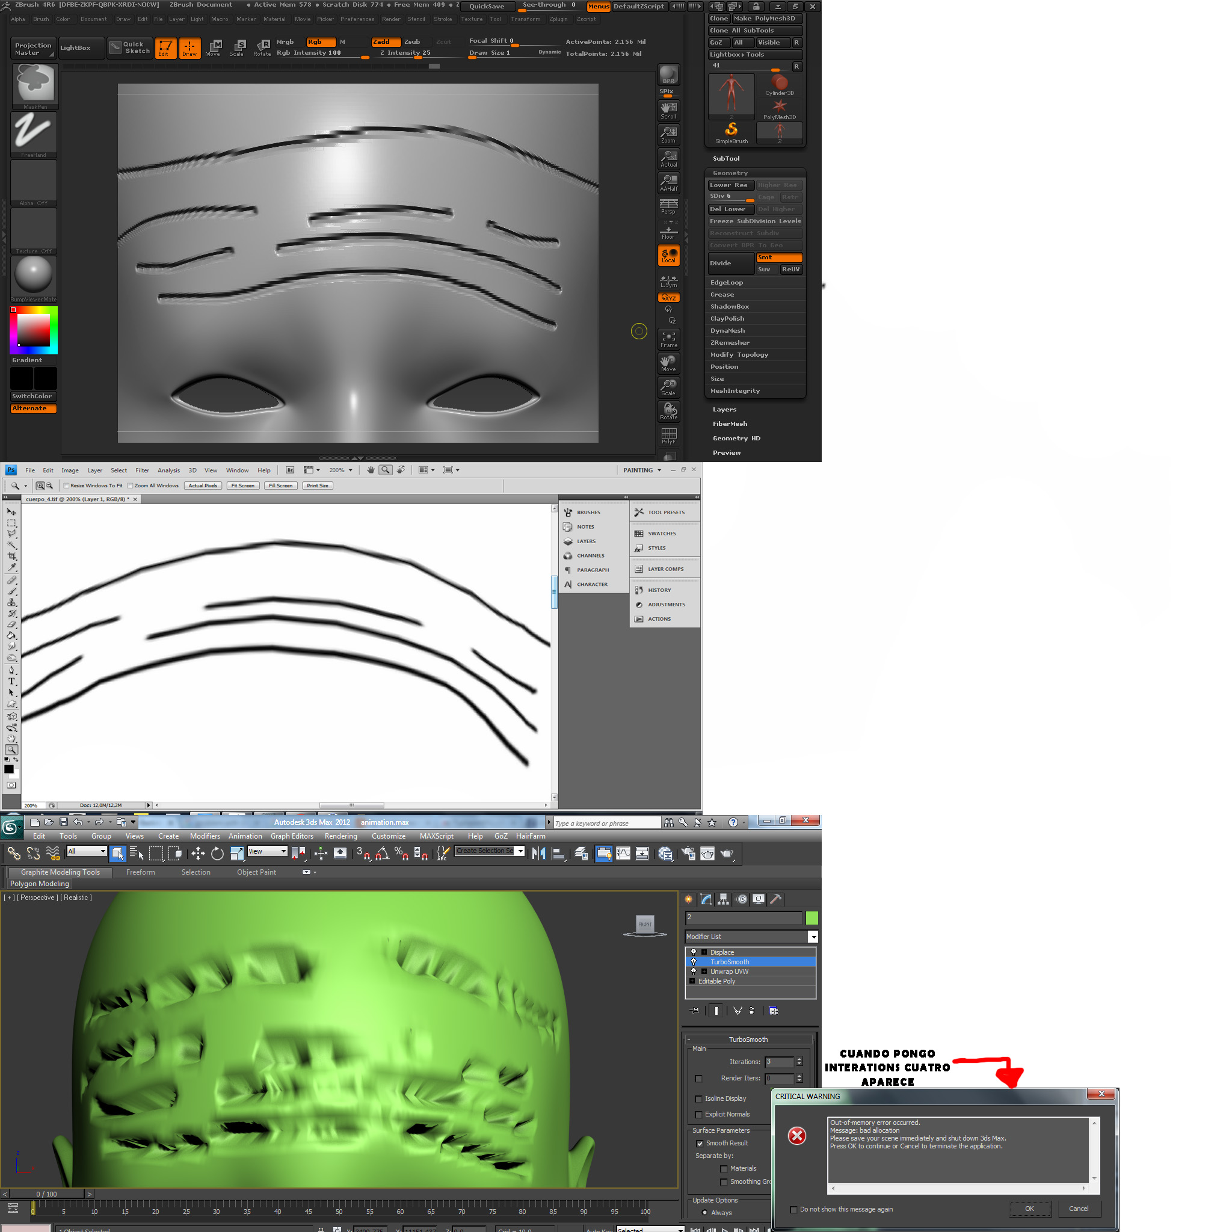Click the ZBrush color picker square
The height and width of the screenshot is (1232, 1232).
pos(33,330)
